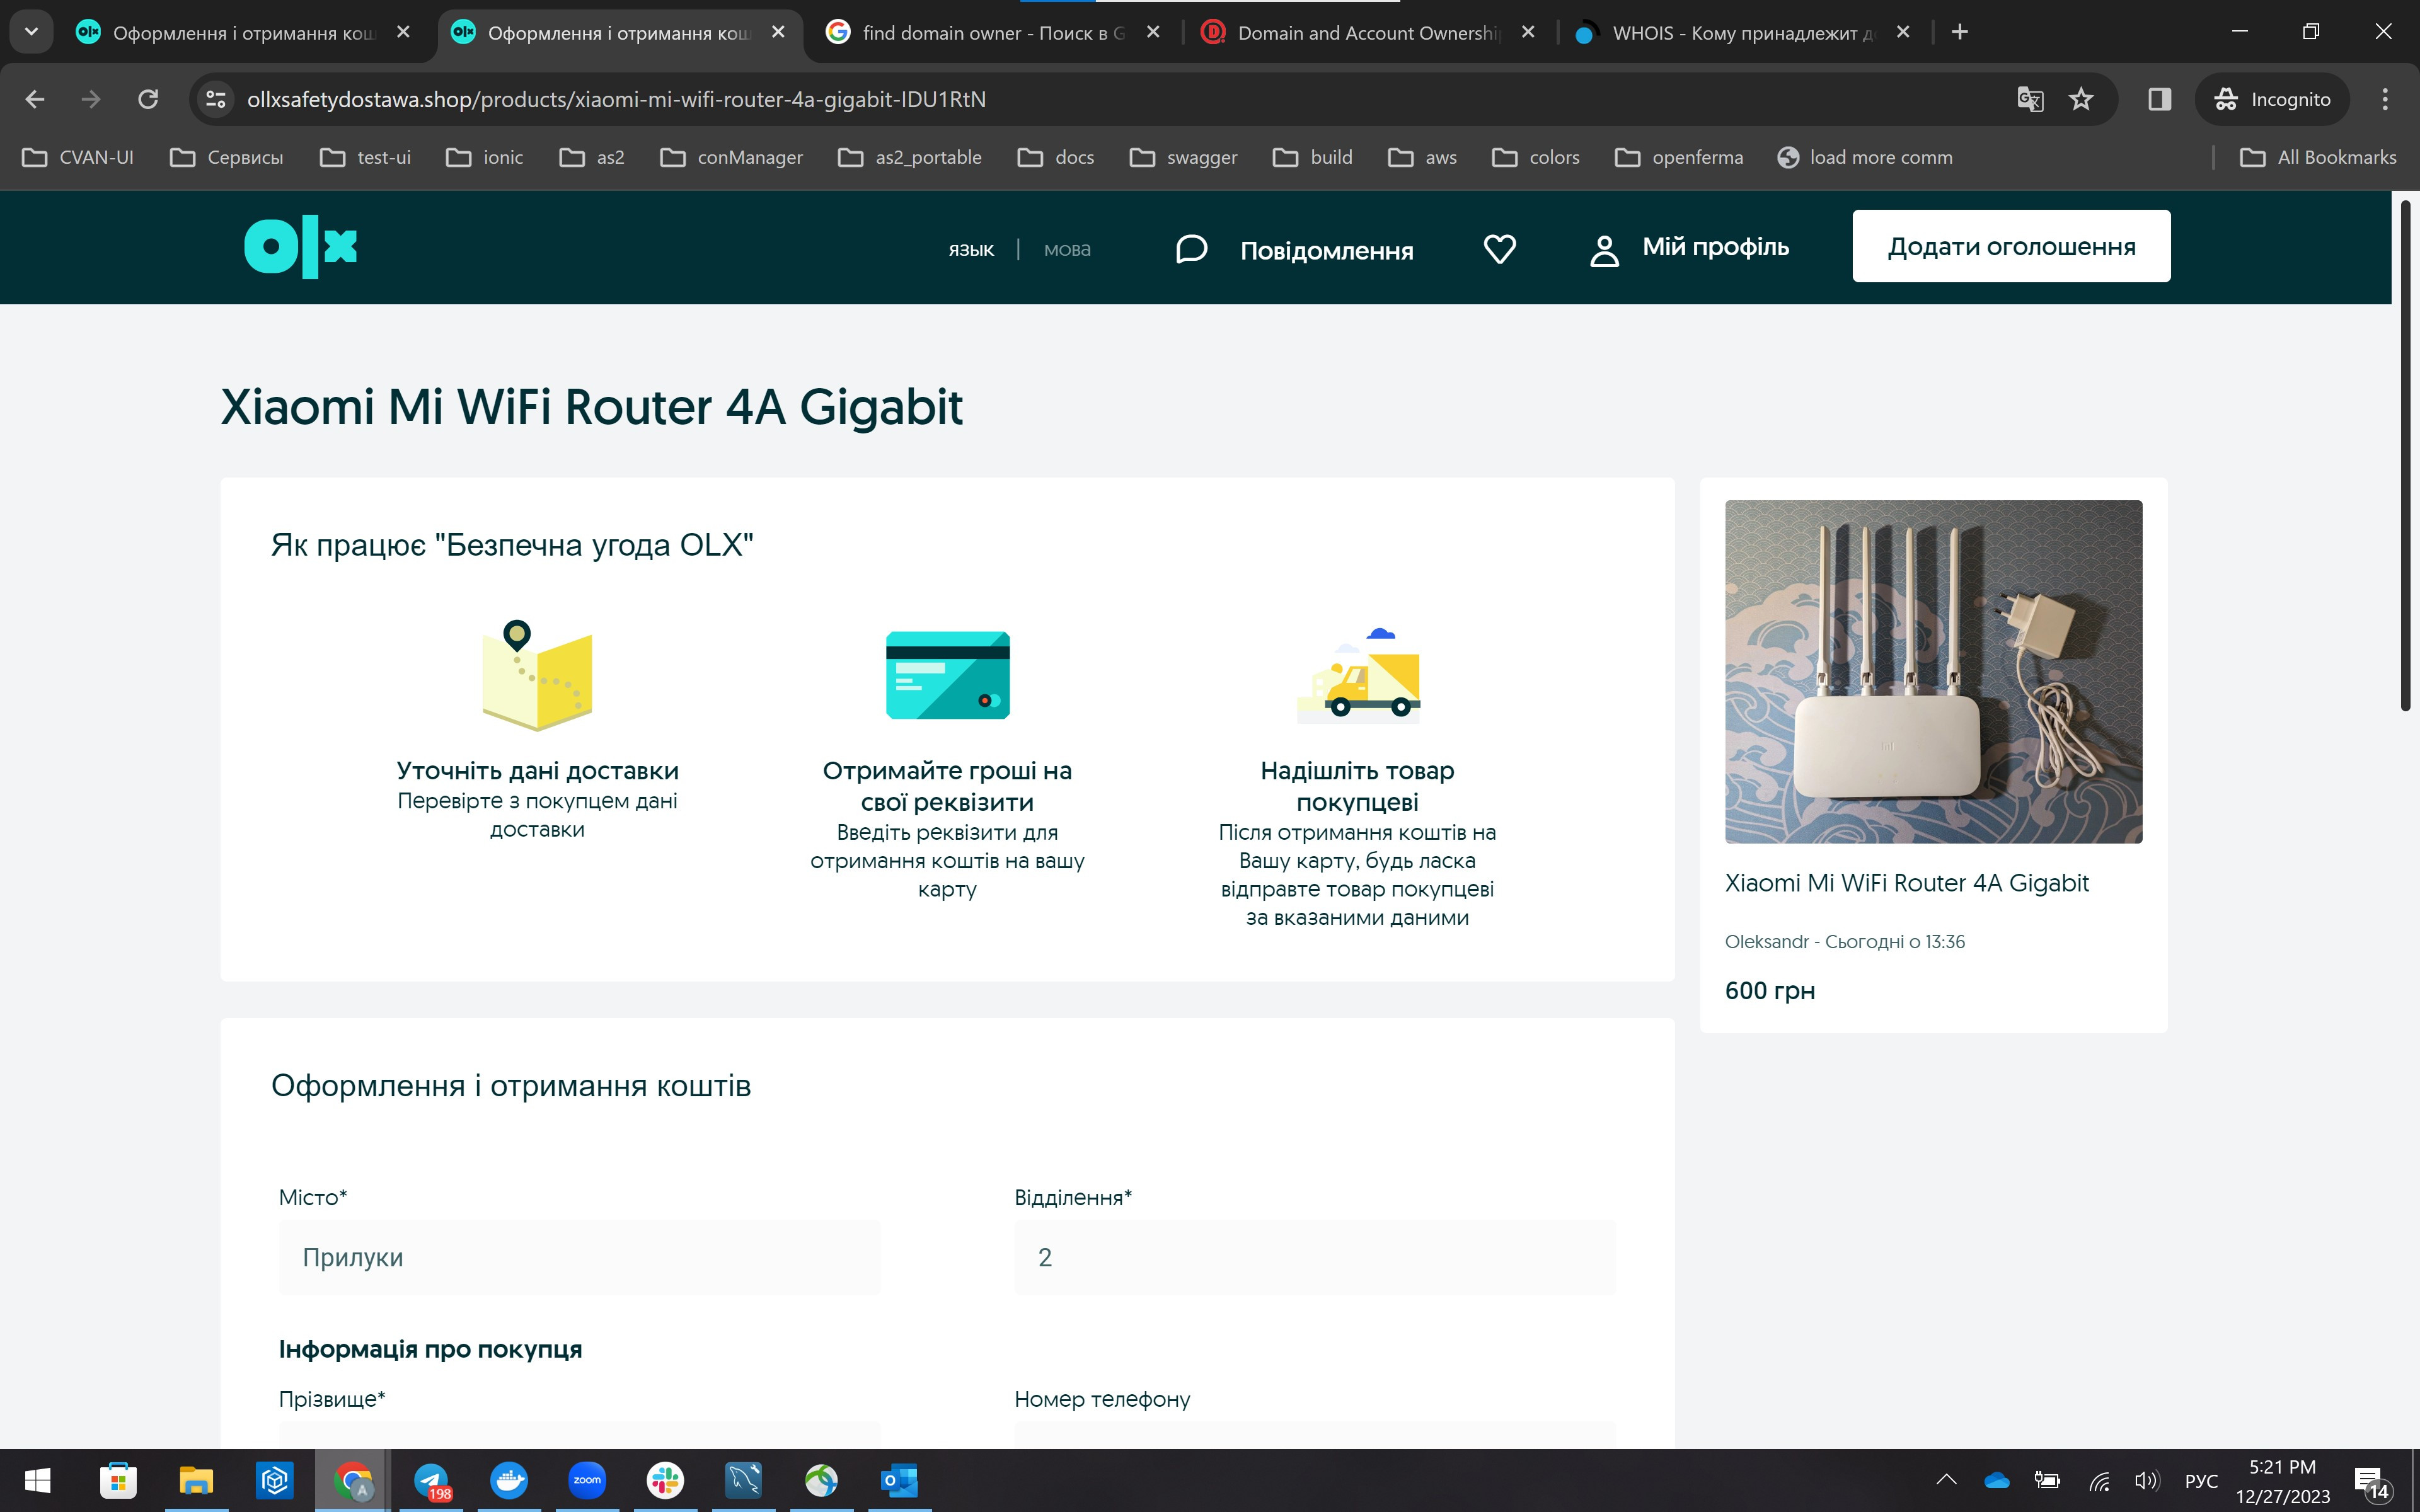
Task: Click the Google Translate icon in the address bar
Action: pyautogui.click(x=2029, y=99)
